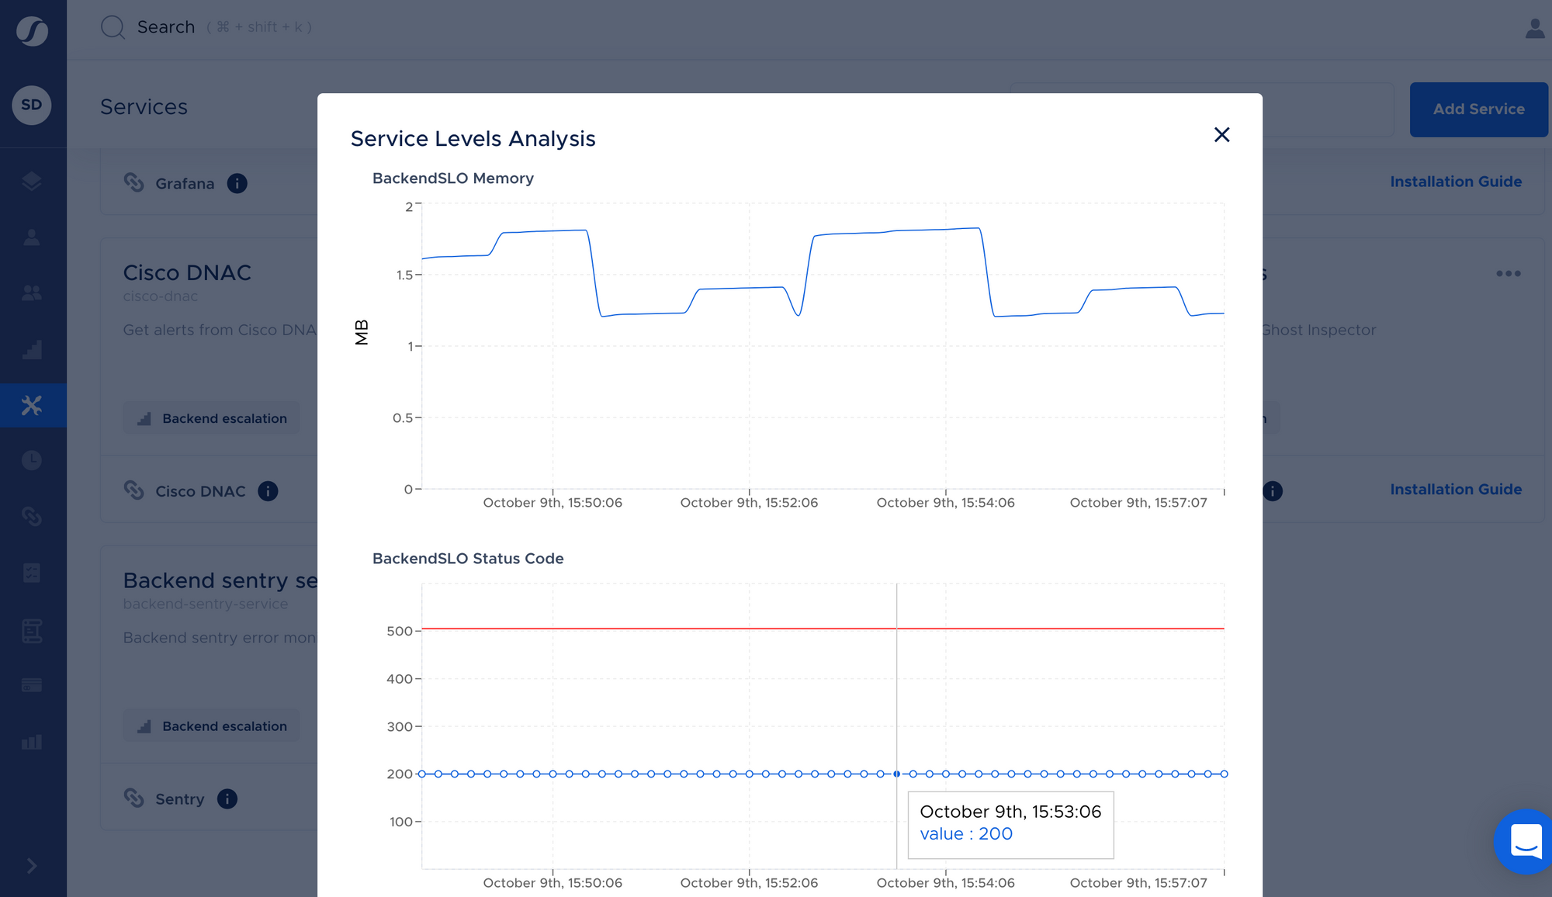The image size is (1552, 897).
Task: Click the Search field at top
Action: (x=166, y=27)
